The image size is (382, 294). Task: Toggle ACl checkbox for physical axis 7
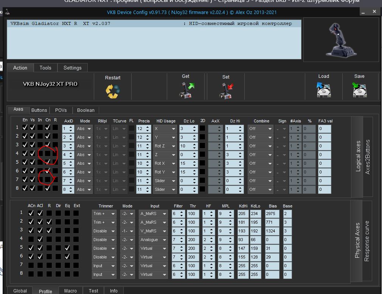coord(40,265)
